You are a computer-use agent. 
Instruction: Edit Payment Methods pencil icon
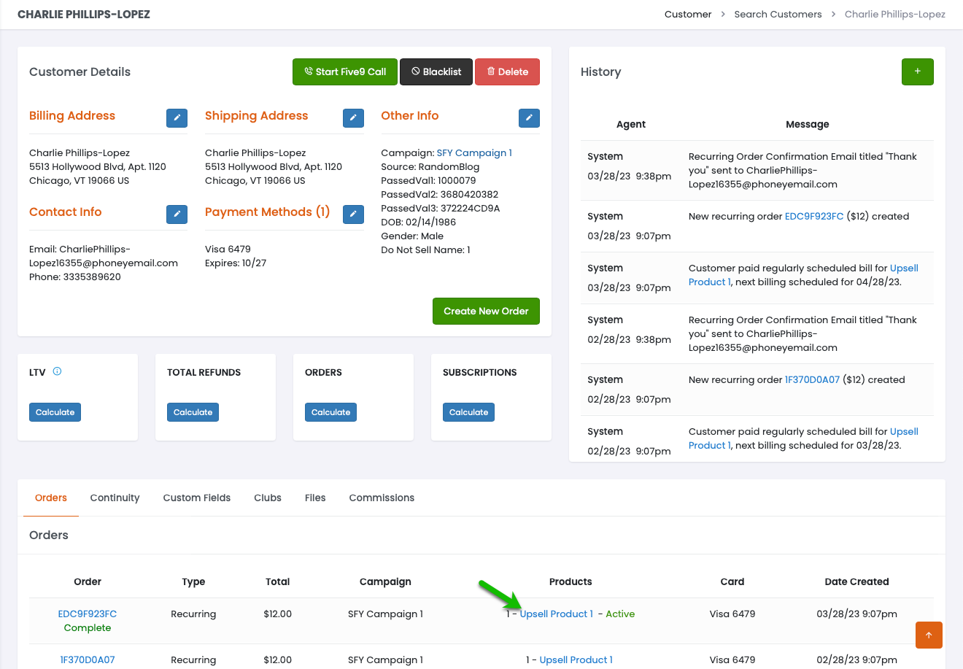tap(353, 214)
